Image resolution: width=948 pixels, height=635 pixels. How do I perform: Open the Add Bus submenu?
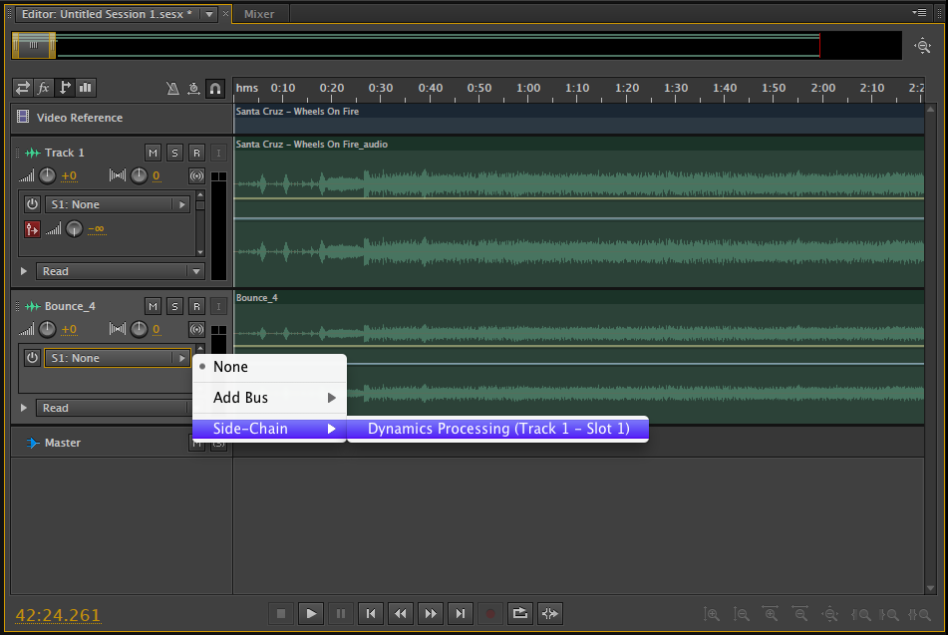pyautogui.click(x=269, y=398)
